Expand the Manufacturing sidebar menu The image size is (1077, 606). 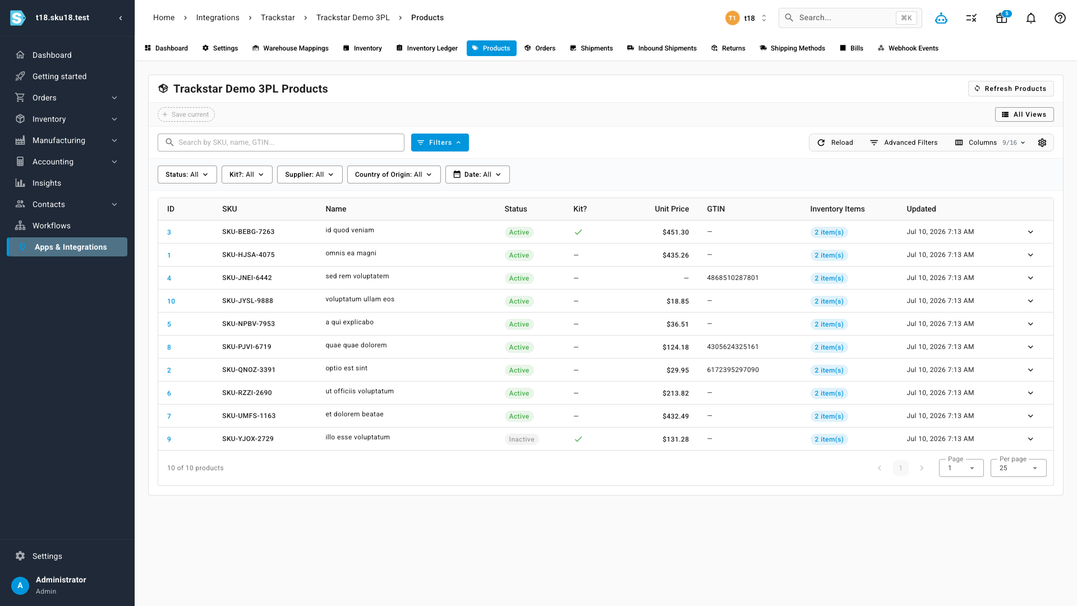click(x=67, y=140)
